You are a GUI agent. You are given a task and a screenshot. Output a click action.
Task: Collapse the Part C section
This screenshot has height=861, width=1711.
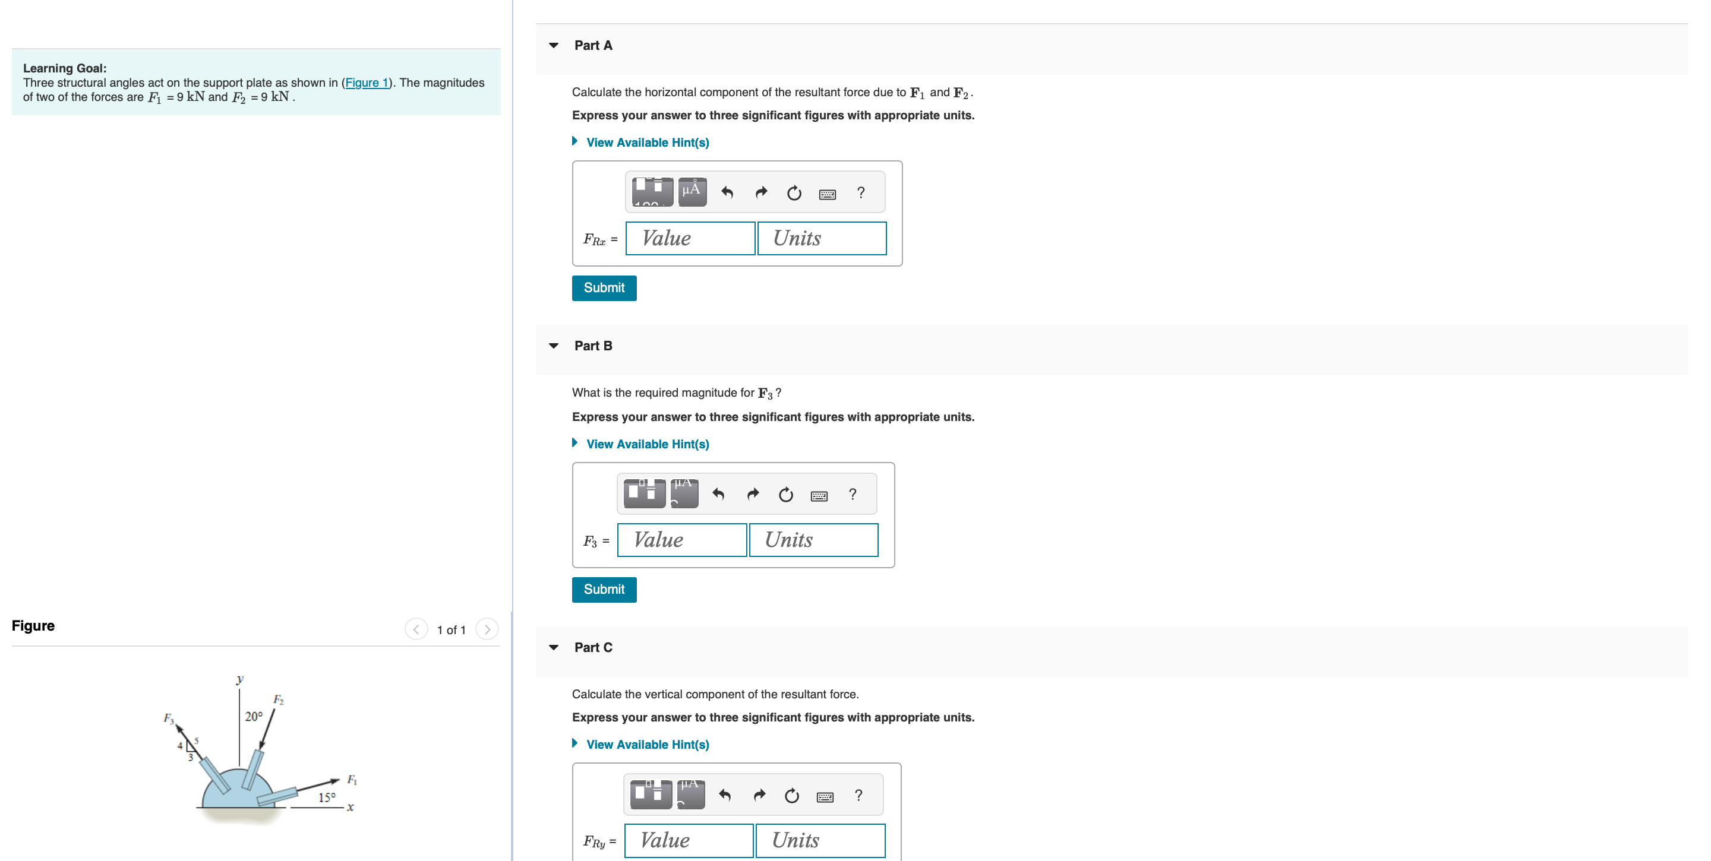[x=553, y=647]
